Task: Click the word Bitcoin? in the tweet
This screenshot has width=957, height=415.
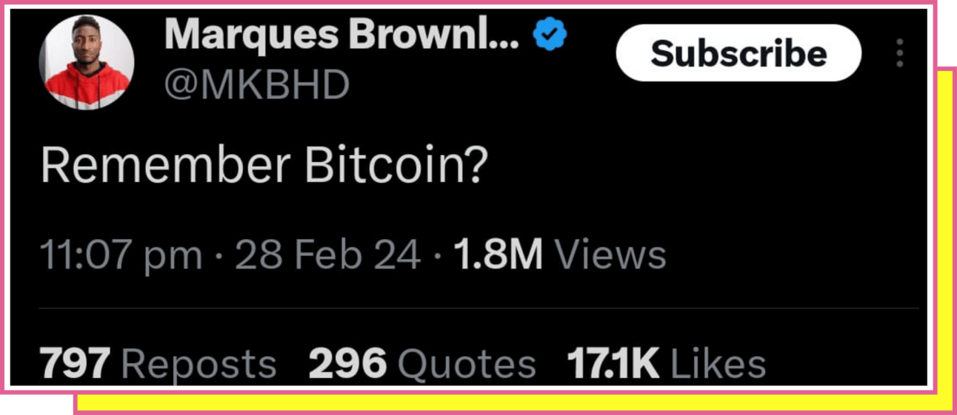Action: coord(396,168)
